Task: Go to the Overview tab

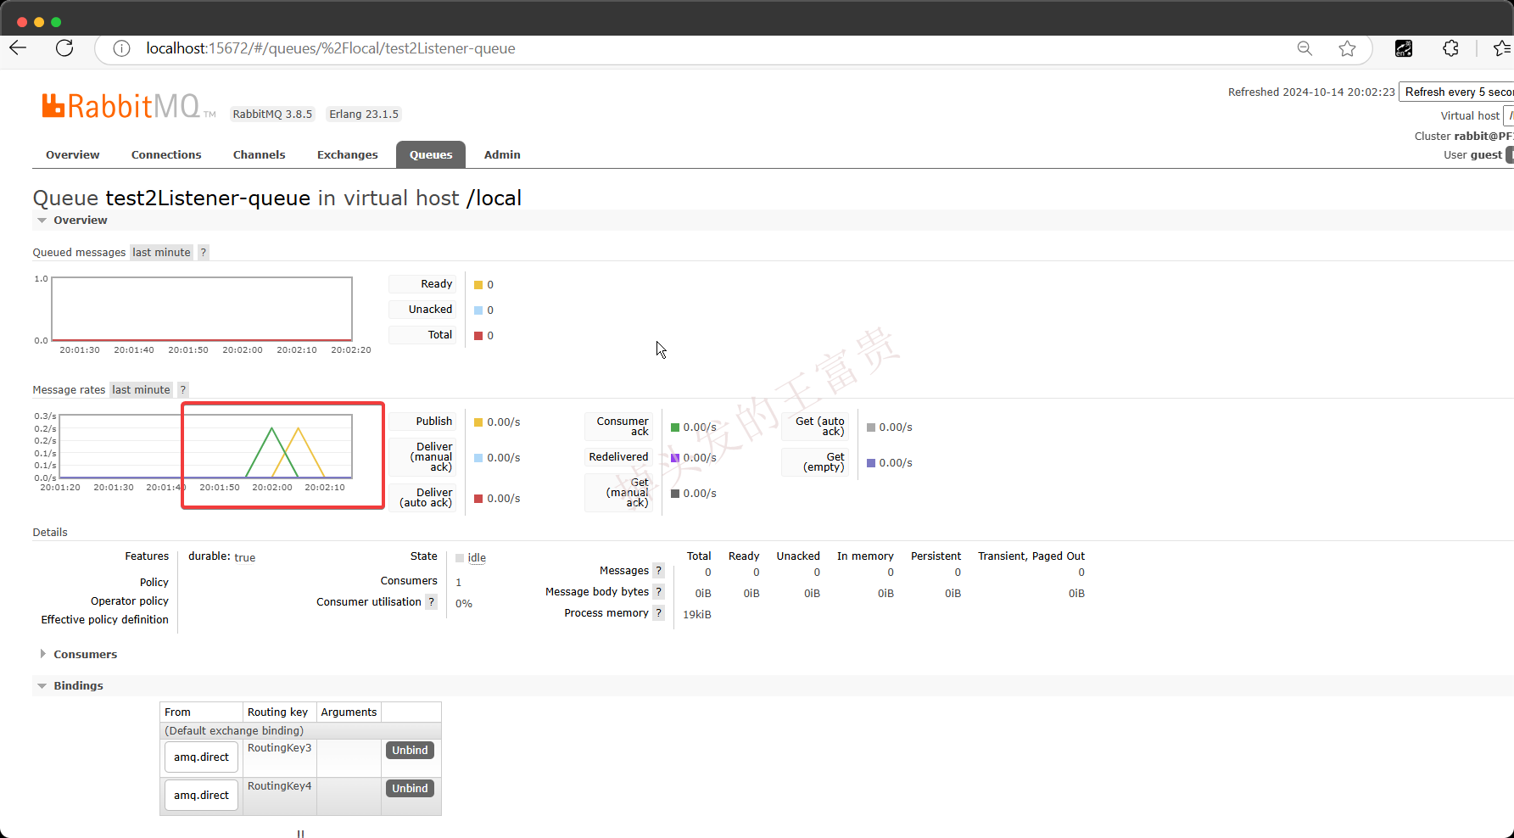Action: pyautogui.click(x=73, y=154)
